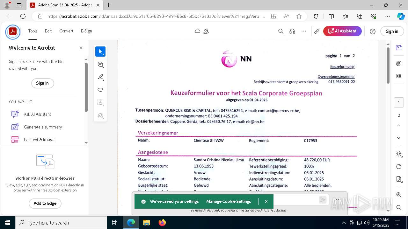This screenshot has width=408, height=229.
Task: Open the page thumbnails grid icon
Action: (x=399, y=76)
